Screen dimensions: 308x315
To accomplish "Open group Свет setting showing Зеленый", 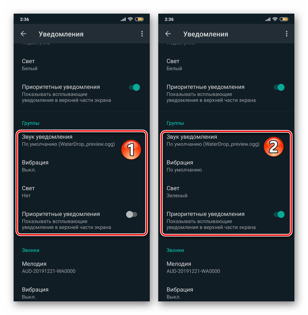I will (x=226, y=192).
